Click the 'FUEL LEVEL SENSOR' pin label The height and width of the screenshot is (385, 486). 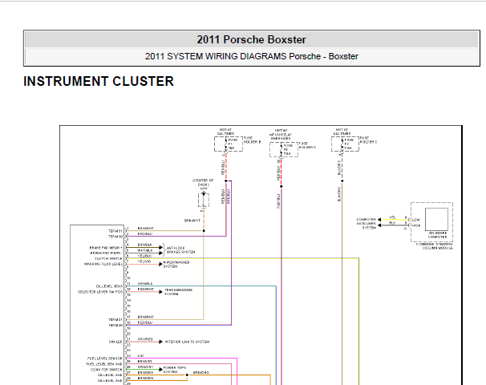tap(105, 359)
